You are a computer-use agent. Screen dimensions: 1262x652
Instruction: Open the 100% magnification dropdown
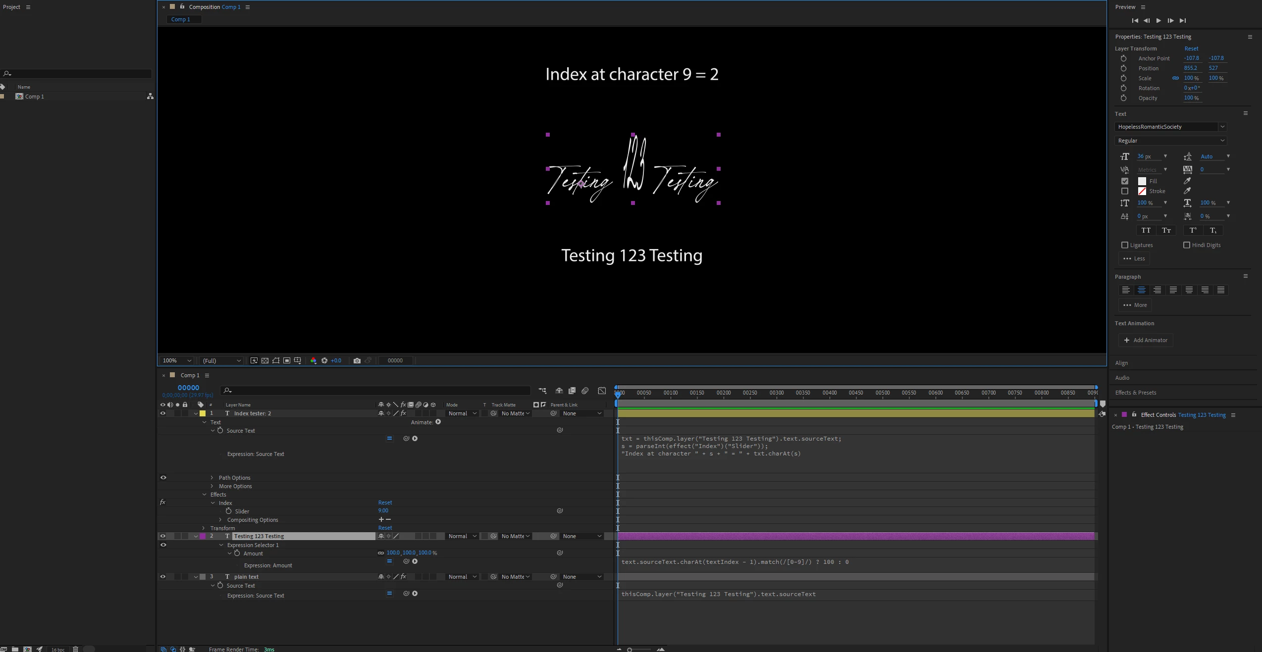(177, 360)
